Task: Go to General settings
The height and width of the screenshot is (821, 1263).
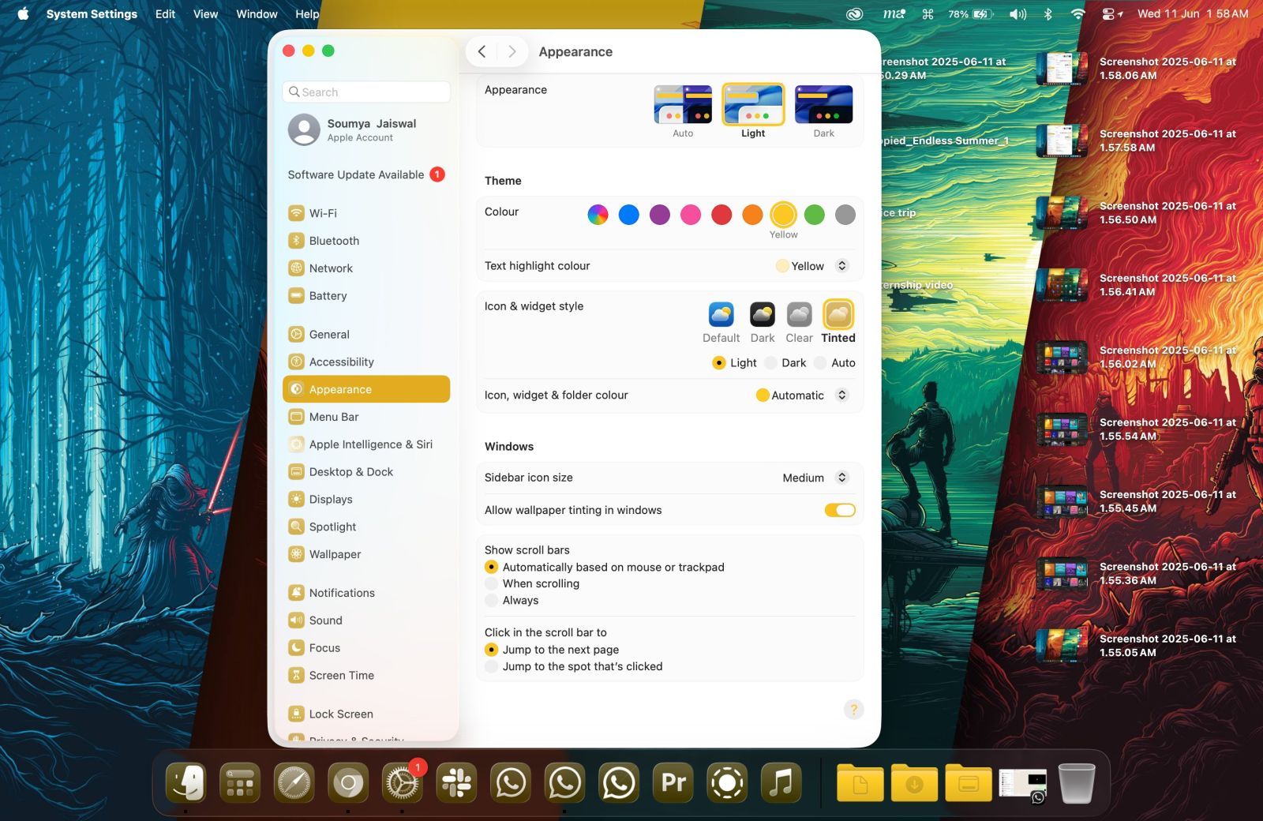Action: (366, 335)
